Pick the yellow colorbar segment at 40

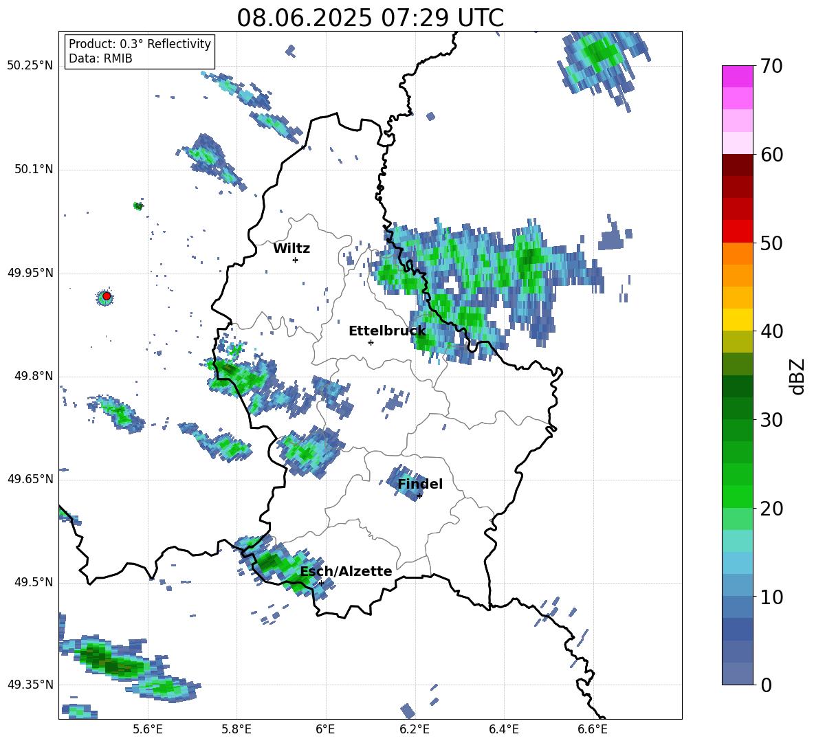coord(737,320)
